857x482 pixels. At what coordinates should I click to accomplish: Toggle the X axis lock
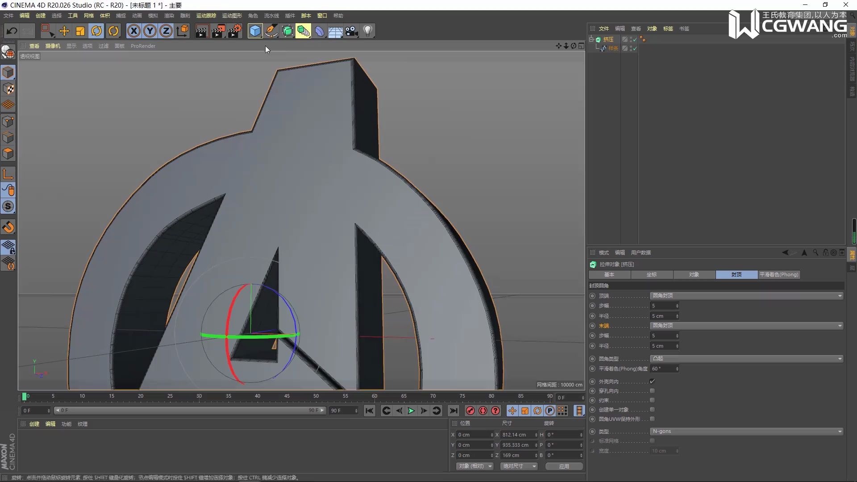[133, 31]
